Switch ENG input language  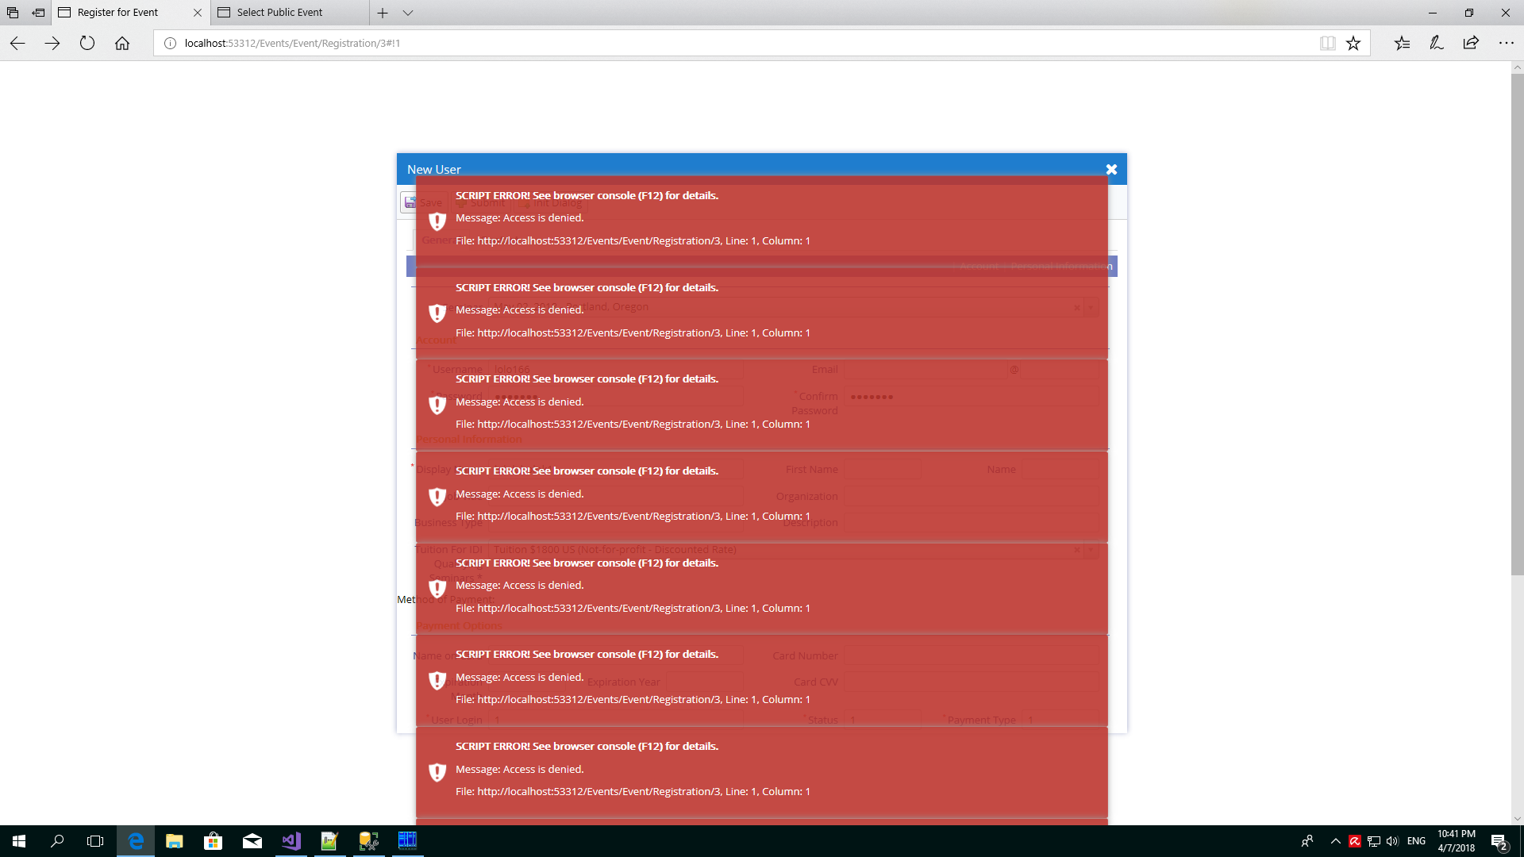click(1417, 841)
